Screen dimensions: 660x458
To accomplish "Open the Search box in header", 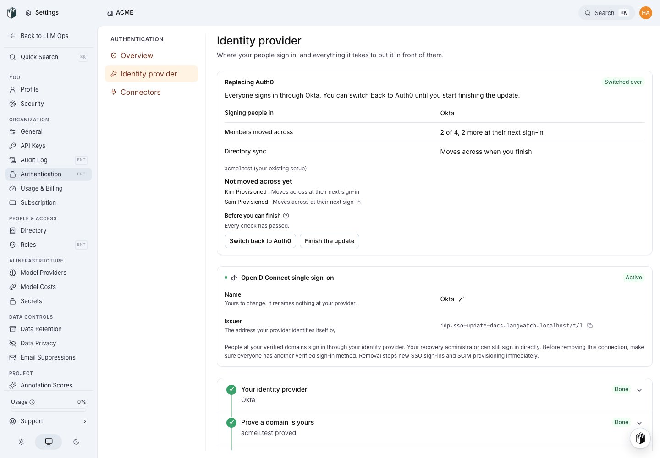I will point(606,13).
